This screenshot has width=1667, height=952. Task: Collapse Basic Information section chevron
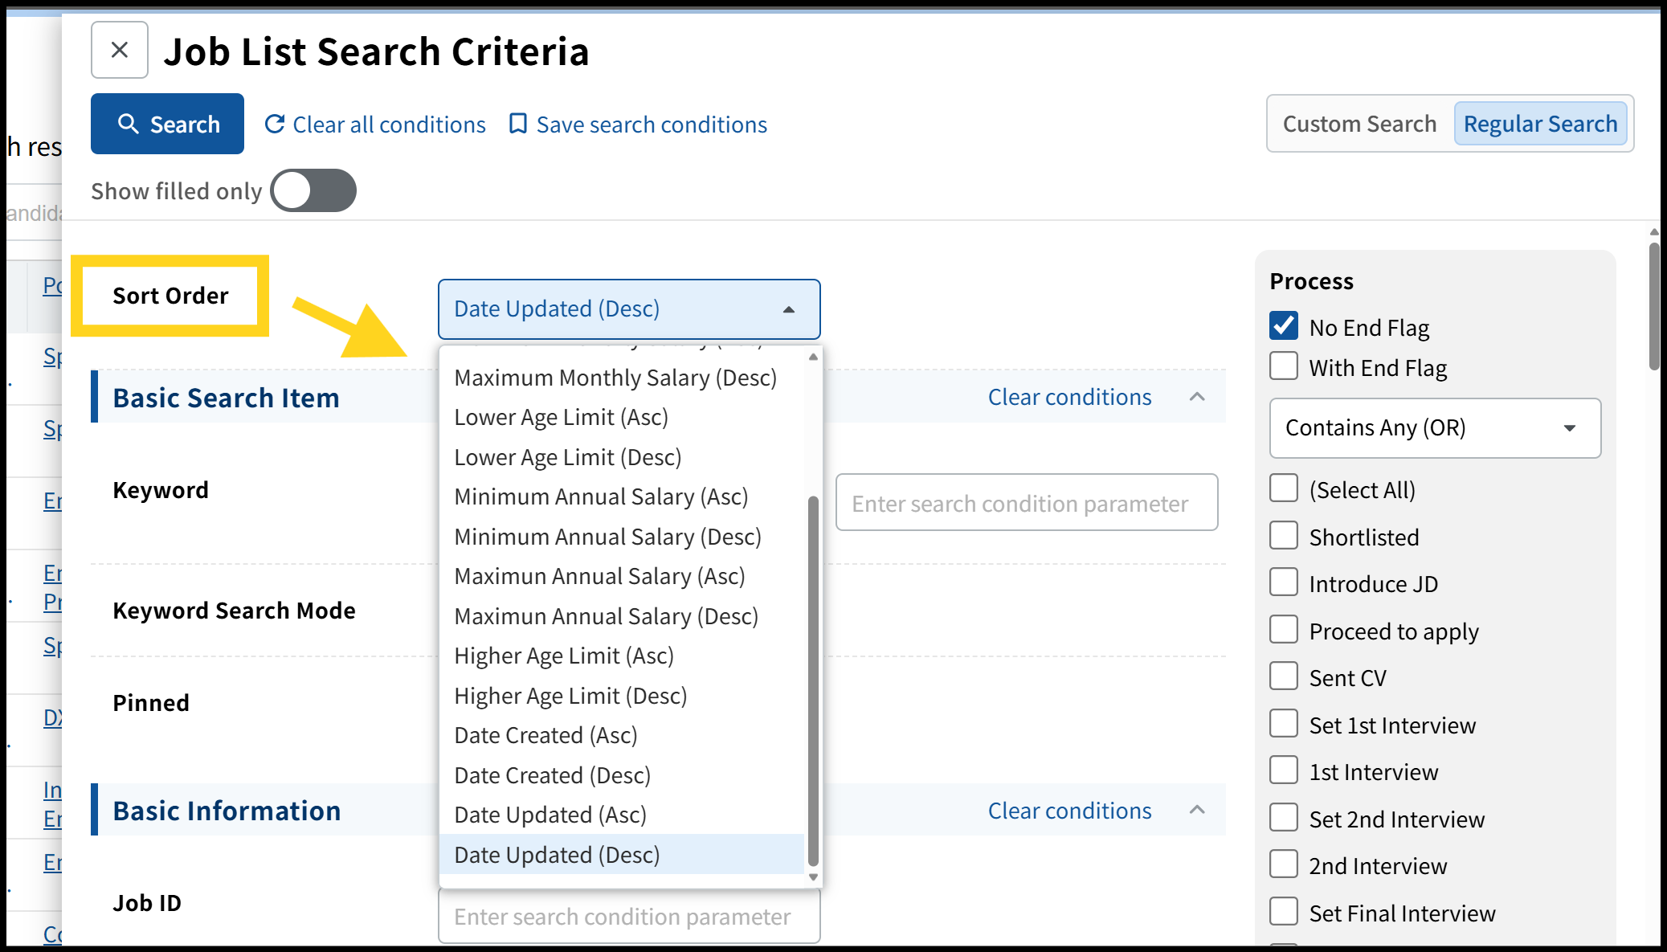tap(1197, 810)
